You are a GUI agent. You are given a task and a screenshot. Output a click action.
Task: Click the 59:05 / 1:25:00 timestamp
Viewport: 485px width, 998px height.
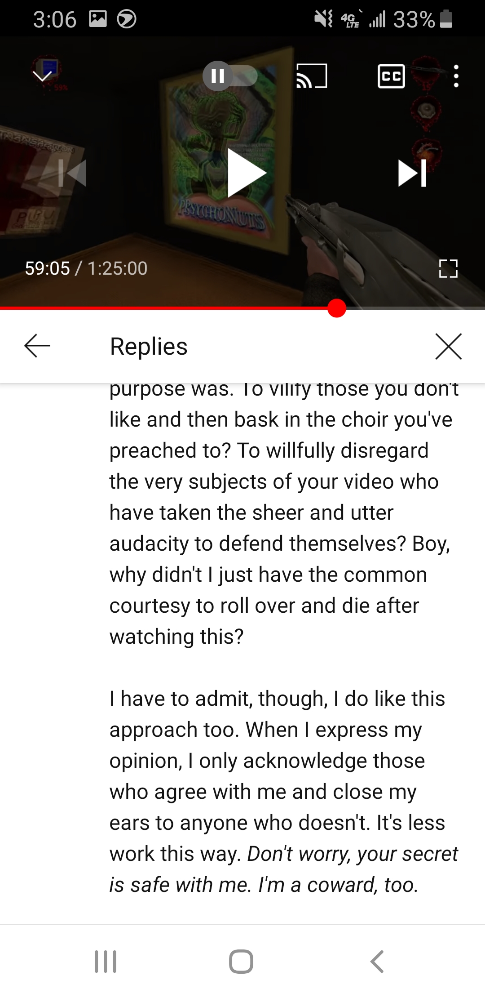pos(86,268)
